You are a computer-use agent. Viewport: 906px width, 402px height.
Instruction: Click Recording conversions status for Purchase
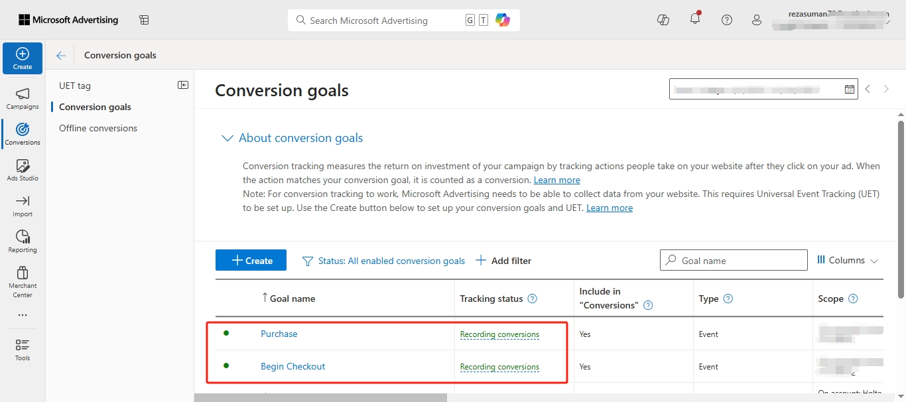click(499, 334)
